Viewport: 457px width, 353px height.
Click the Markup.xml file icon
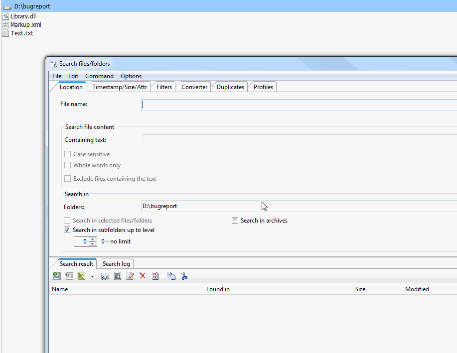5,25
